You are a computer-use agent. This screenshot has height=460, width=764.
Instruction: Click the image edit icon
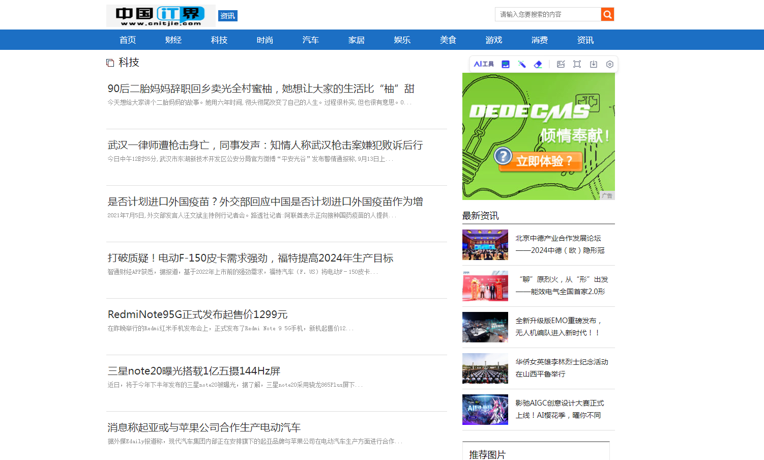tap(561, 64)
